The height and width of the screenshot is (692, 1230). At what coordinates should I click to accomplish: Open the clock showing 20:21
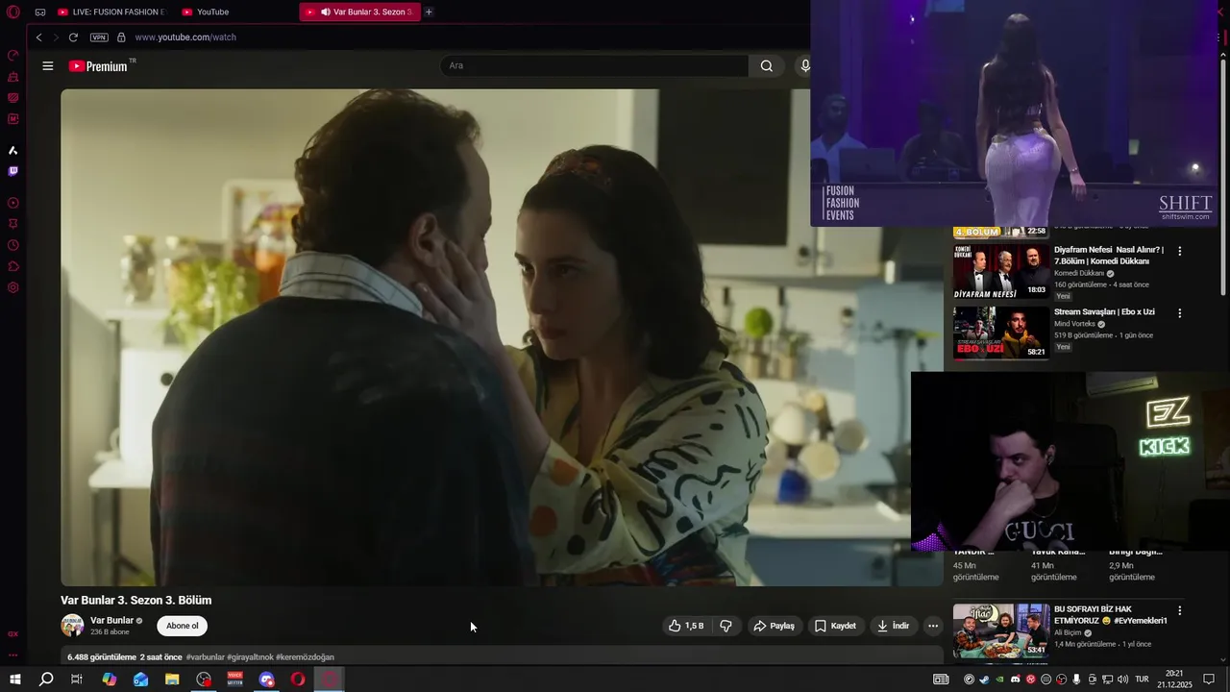pyautogui.click(x=1174, y=680)
